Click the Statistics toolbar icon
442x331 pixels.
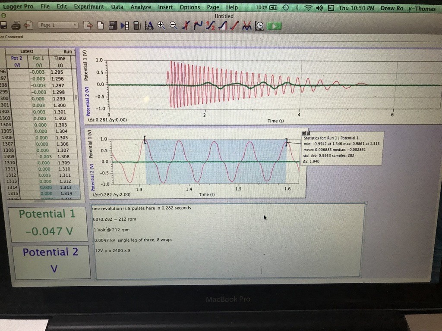[210, 26]
